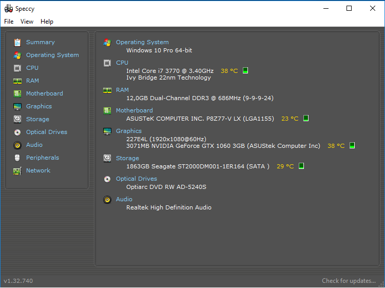Image resolution: width=385 pixels, height=288 pixels.
Task: Open the Graphics heading link in summary
Action: [128, 131]
